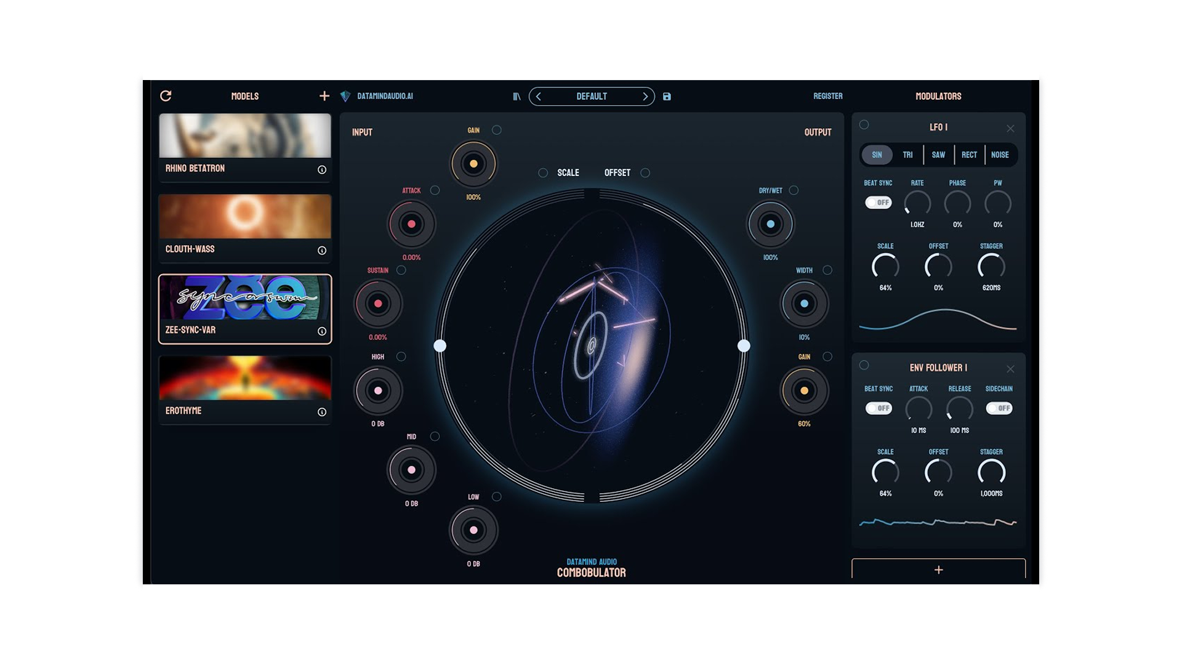Click the Datamind diamond logo icon

click(x=345, y=97)
